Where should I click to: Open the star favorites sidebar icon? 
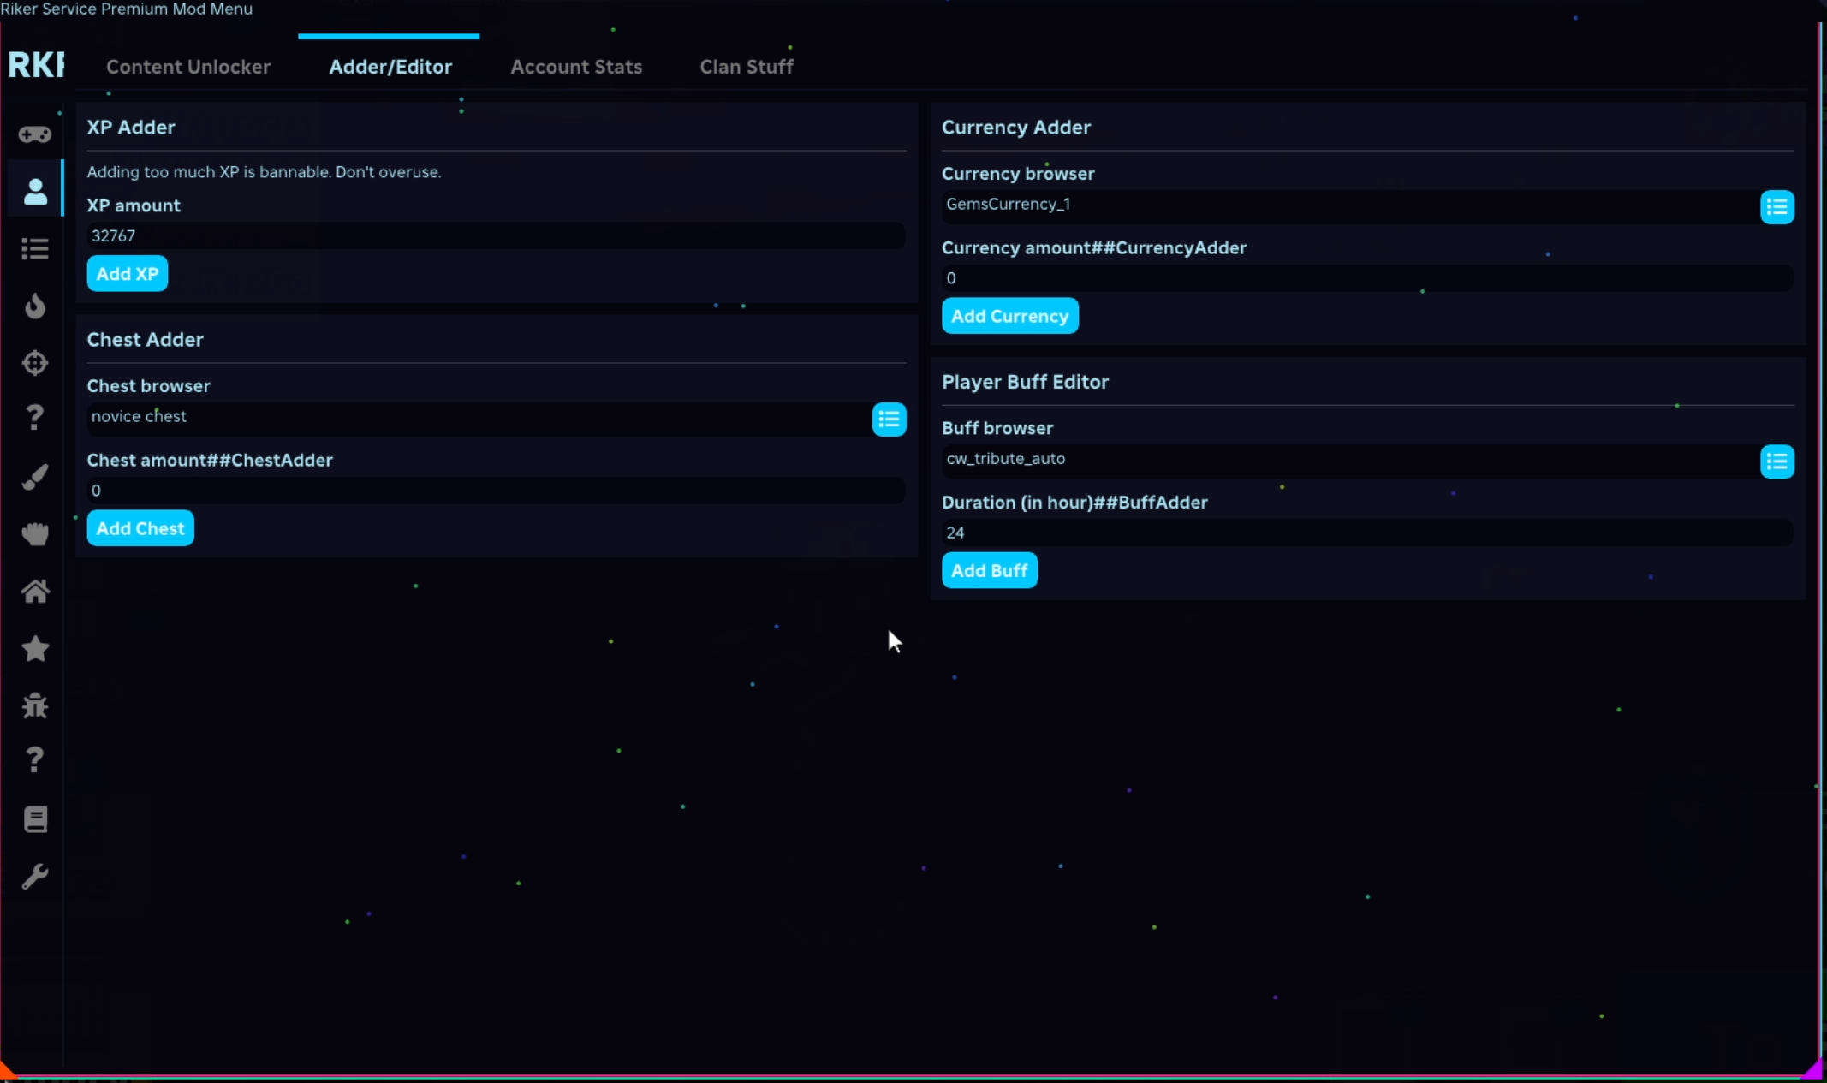[x=35, y=648]
